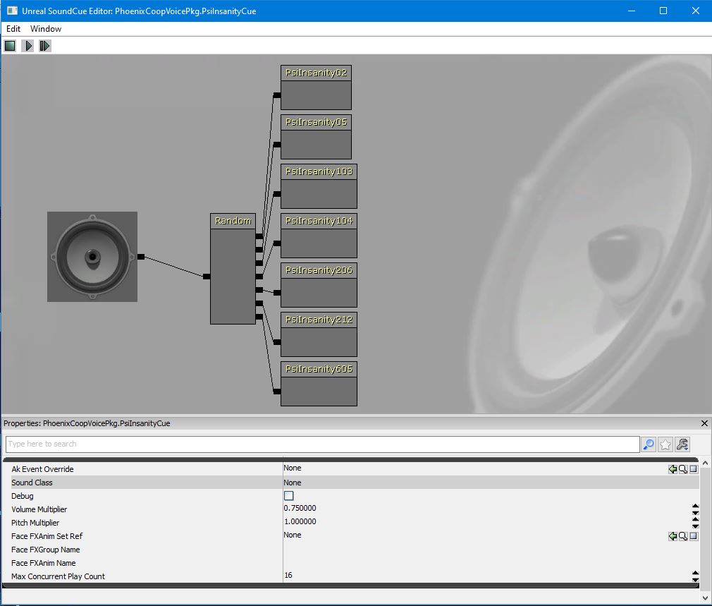The image size is (712, 606).
Task: Click the Pitch Multiplier value 1.000000
Action: pyautogui.click(x=300, y=521)
